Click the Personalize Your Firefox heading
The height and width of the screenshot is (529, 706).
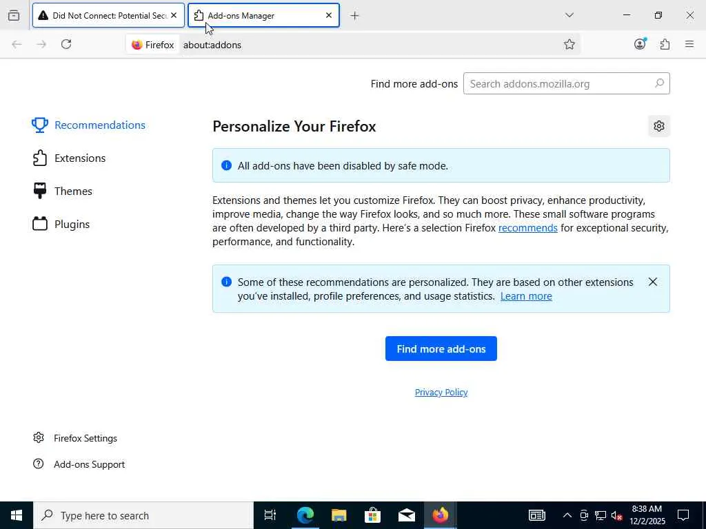click(294, 127)
